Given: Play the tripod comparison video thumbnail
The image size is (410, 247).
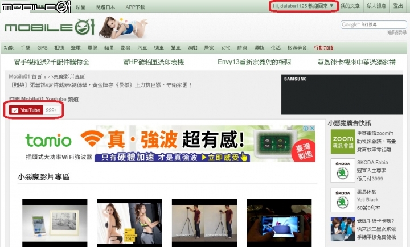Looking at the screenshot, I should coord(204,223).
